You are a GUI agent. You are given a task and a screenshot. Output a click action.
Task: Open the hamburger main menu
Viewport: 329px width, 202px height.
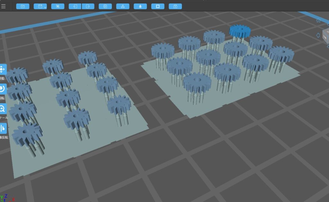tap(3, 6)
